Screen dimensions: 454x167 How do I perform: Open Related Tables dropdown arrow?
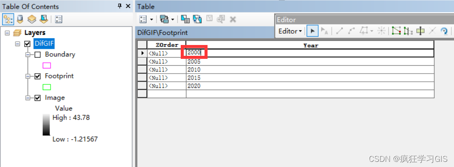pos(173,20)
